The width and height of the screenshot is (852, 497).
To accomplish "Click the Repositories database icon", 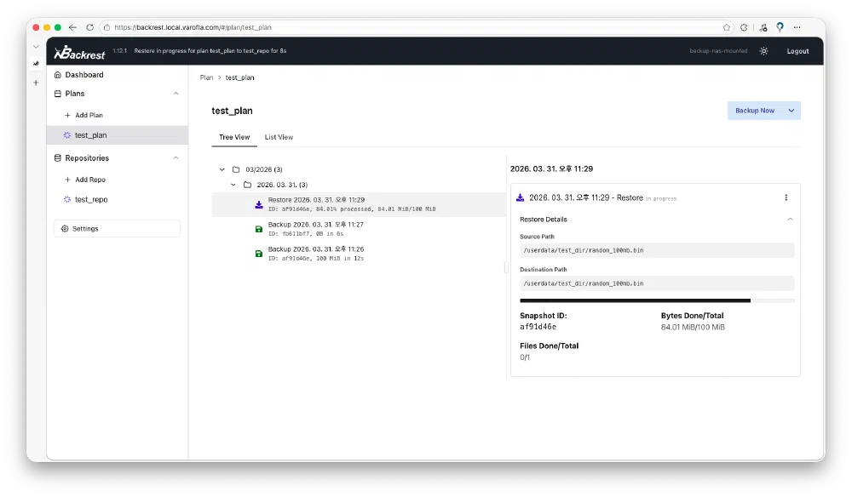I will click(58, 158).
